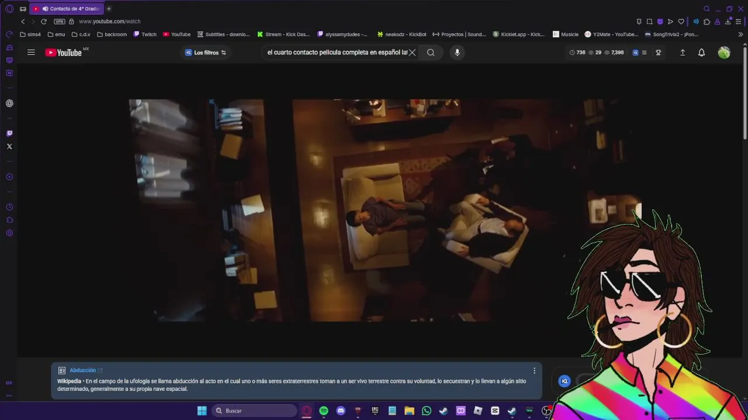The width and height of the screenshot is (748, 420).
Task: Open the YouTube create/upload arrow button
Action: [683, 52]
